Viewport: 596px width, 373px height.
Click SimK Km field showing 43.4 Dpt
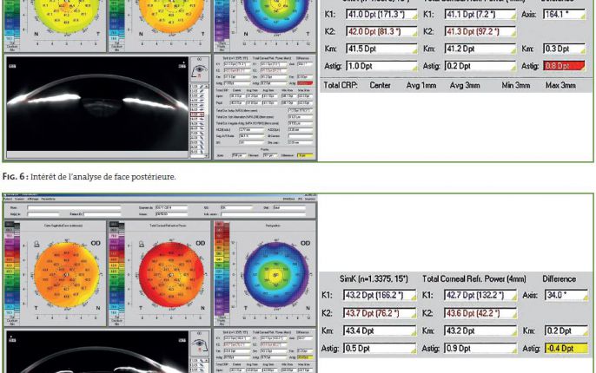pyautogui.click(x=380, y=330)
